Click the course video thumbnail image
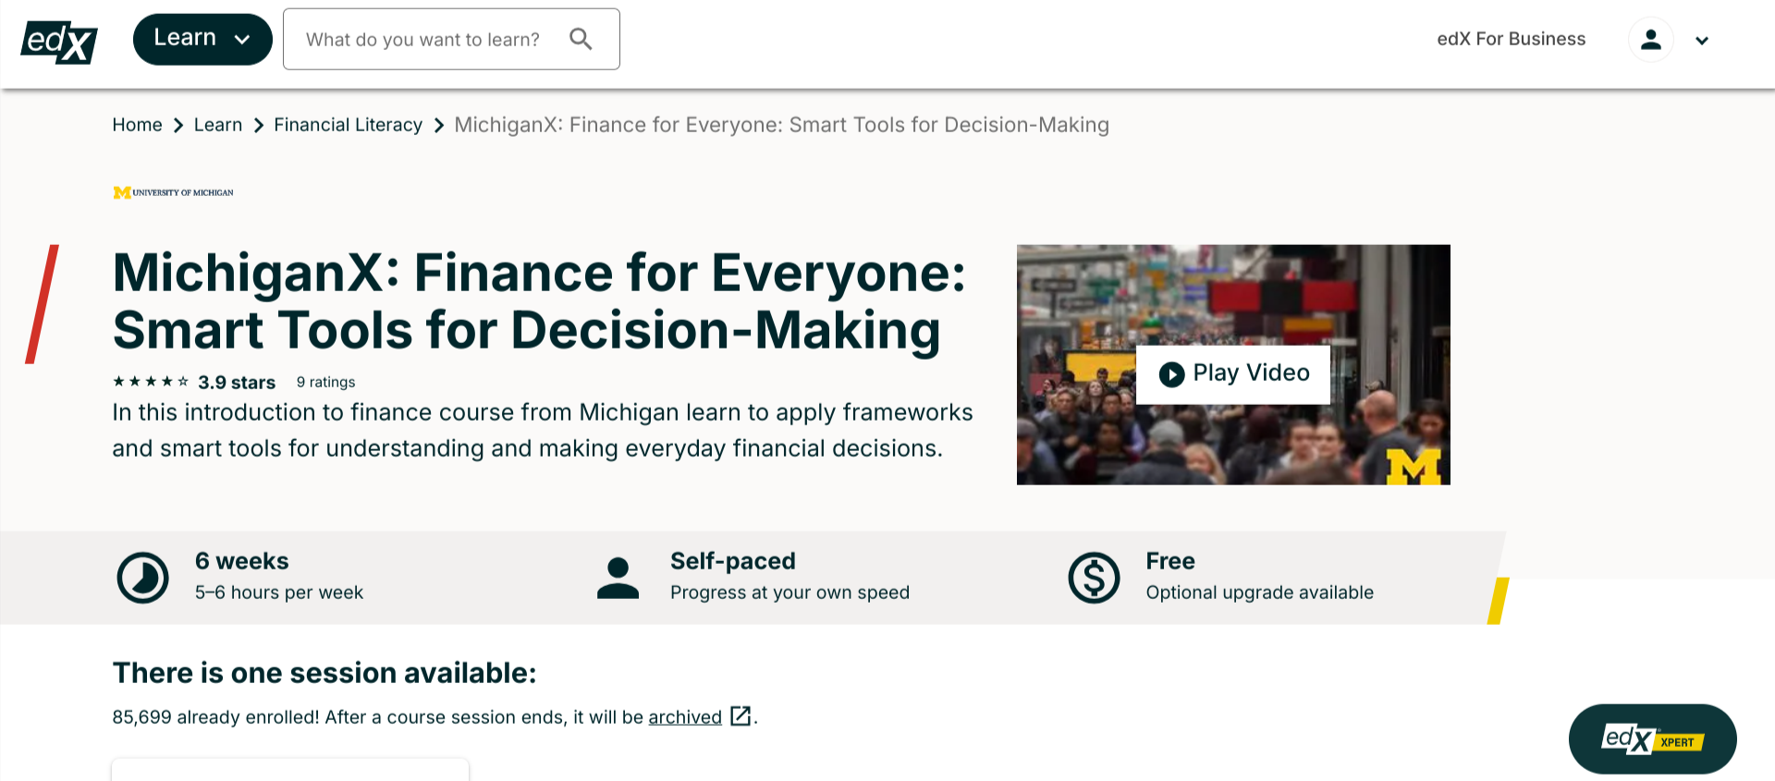This screenshot has width=1775, height=781. tap(1233, 434)
